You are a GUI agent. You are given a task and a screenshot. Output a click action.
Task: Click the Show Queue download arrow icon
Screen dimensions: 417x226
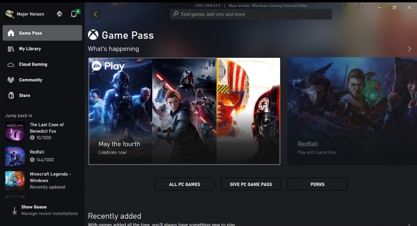click(x=15, y=210)
